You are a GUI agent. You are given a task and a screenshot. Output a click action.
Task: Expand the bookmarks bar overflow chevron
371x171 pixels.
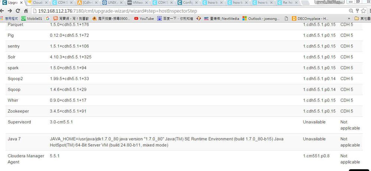349,19
